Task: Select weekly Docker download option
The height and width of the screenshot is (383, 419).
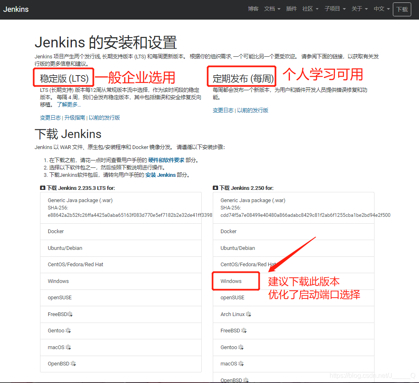Action: (x=293, y=232)
